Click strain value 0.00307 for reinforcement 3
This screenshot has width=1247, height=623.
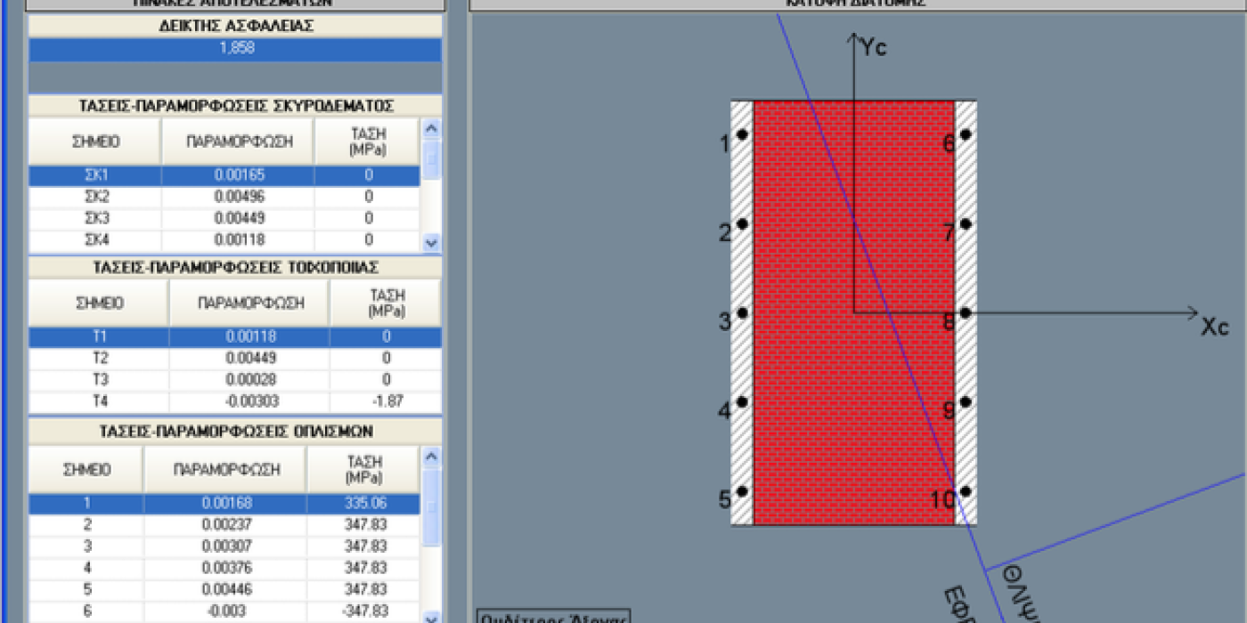point(225,546)
